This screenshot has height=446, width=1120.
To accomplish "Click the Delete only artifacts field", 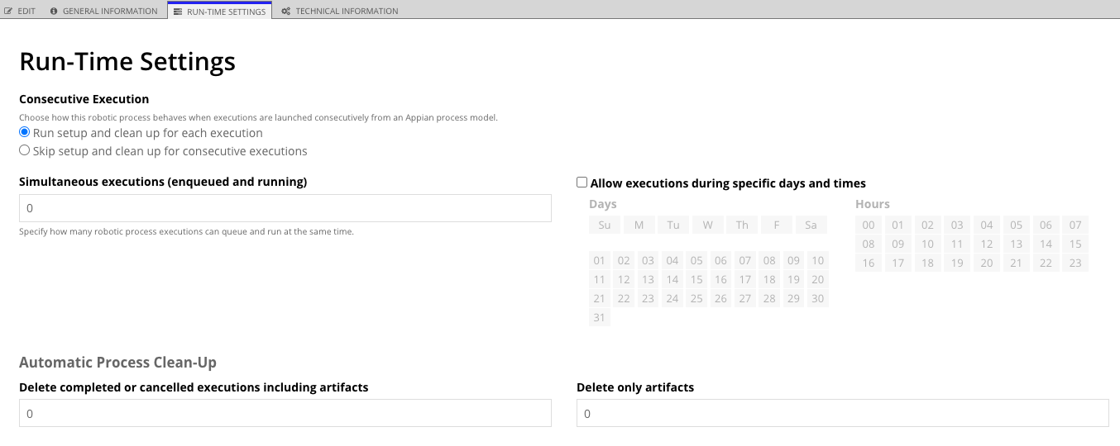I will pos(842,413).
